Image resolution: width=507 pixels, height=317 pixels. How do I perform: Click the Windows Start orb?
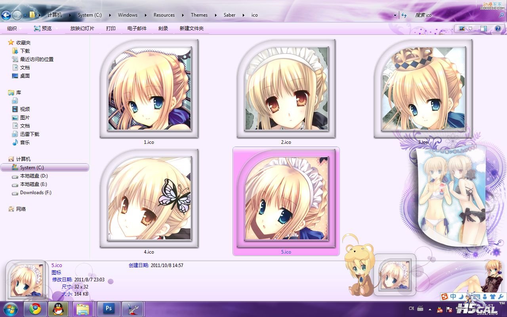[11, 309]
